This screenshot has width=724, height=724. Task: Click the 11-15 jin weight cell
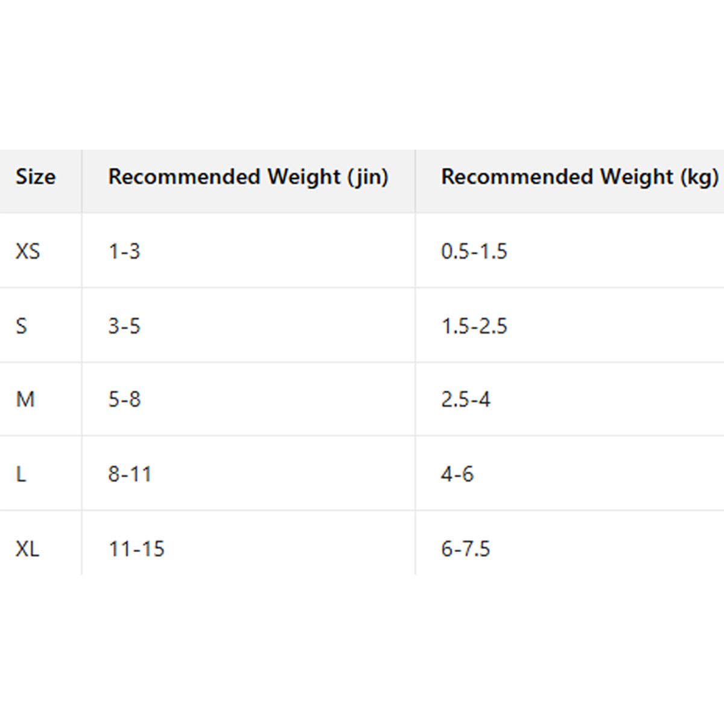pyautogui.click(x=136, y=549)
